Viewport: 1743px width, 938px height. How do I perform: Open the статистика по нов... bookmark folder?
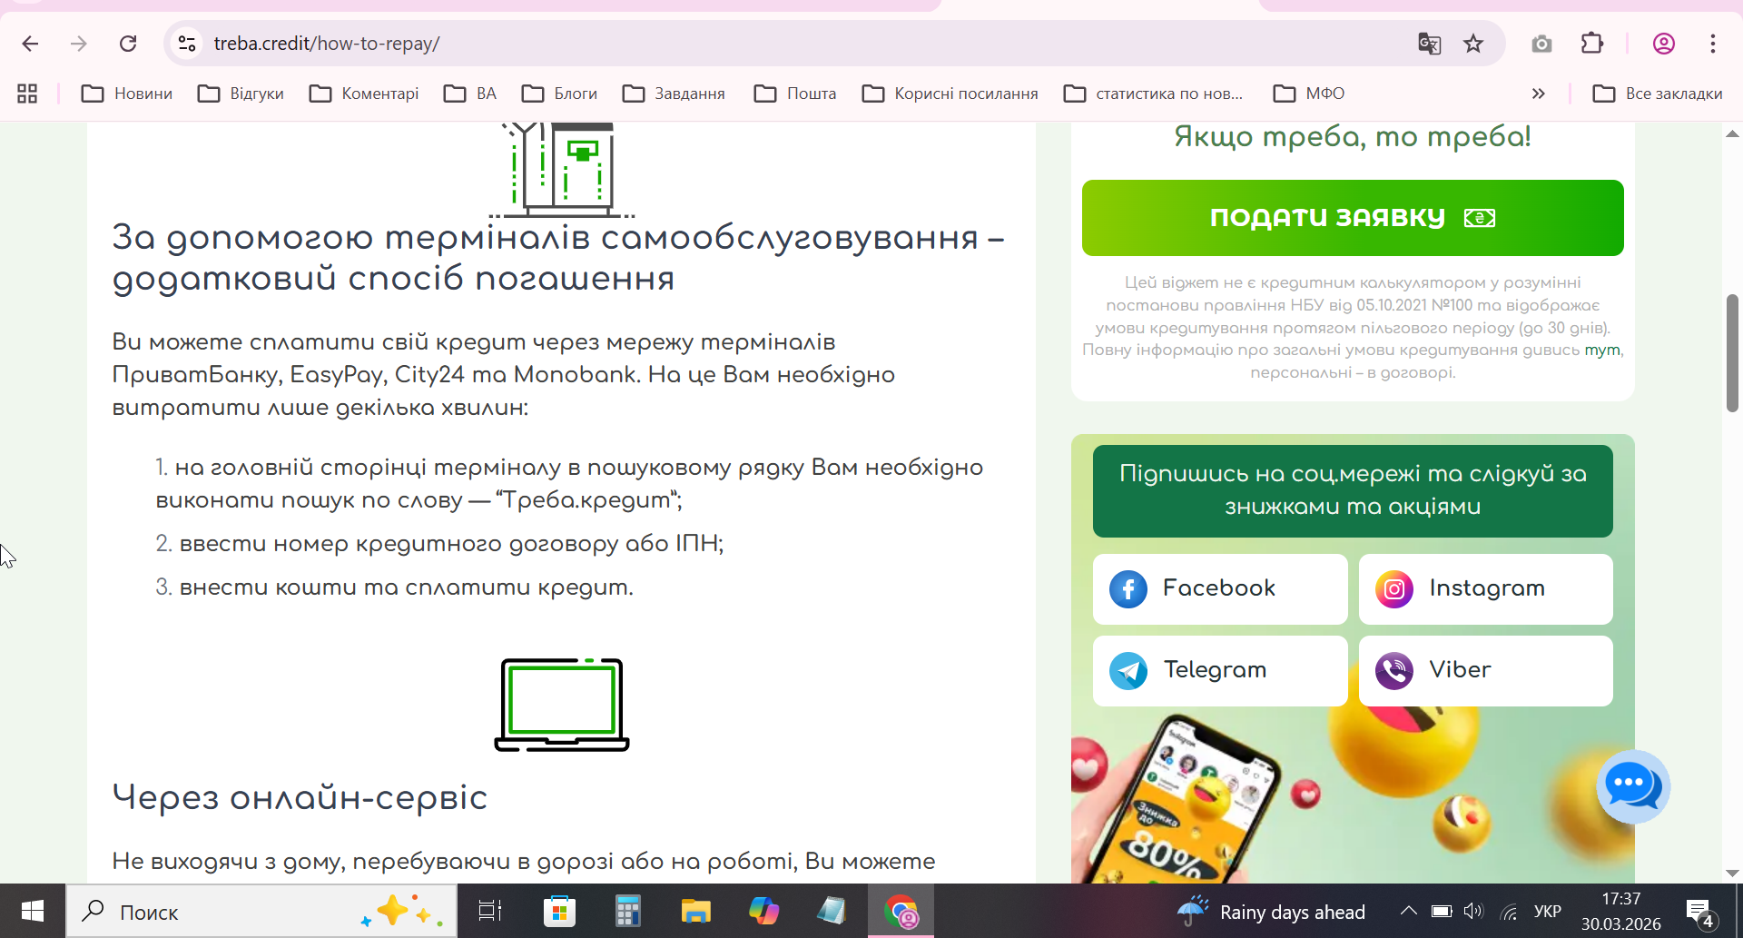[x=1153, y=94]
